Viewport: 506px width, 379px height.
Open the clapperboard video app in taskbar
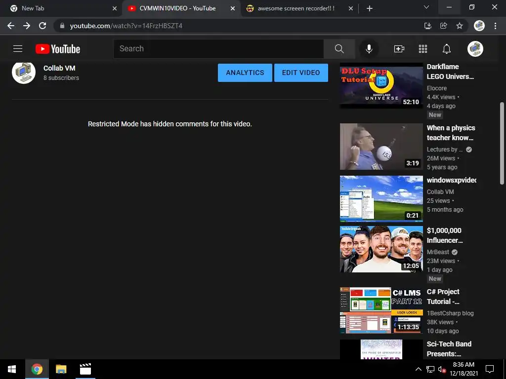(x=85, y=369)
